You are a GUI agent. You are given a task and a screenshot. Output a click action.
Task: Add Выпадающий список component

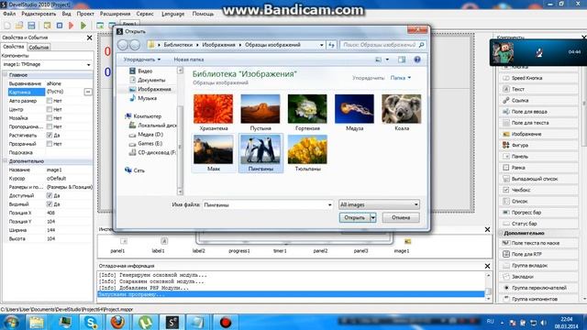click(538, 179)
